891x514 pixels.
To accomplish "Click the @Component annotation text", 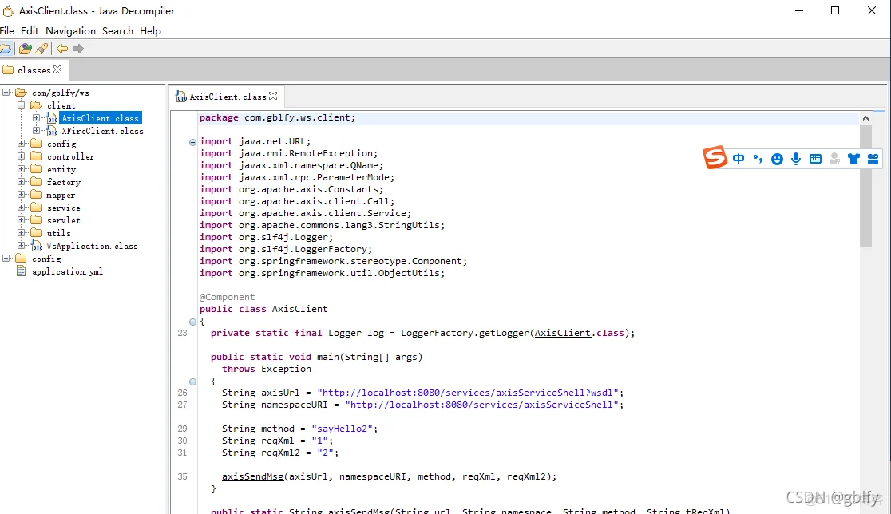I will tap(228, 297).
